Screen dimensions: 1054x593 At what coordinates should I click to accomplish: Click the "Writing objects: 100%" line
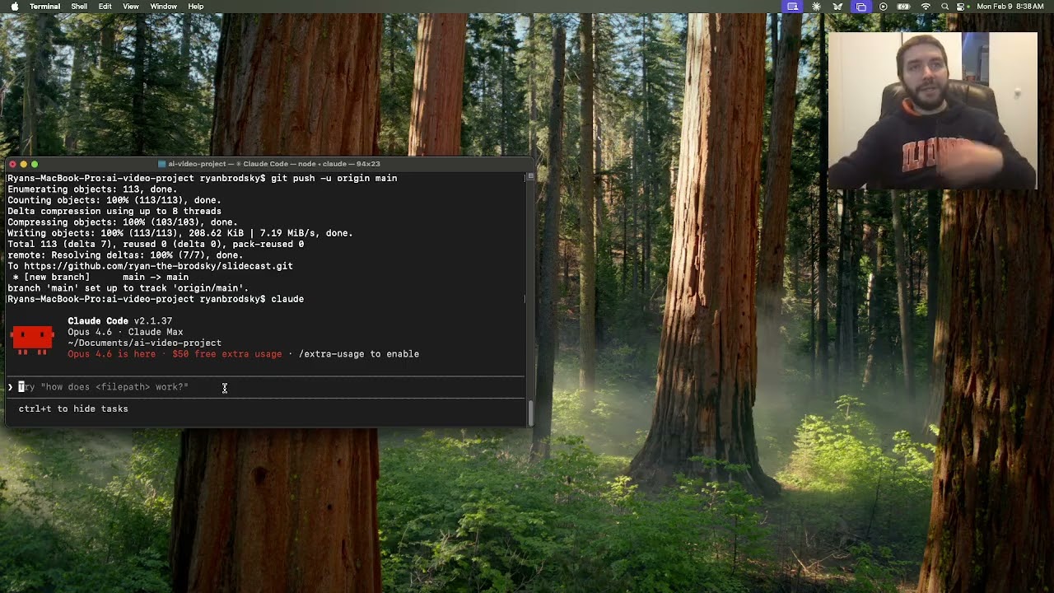(180, 233)
